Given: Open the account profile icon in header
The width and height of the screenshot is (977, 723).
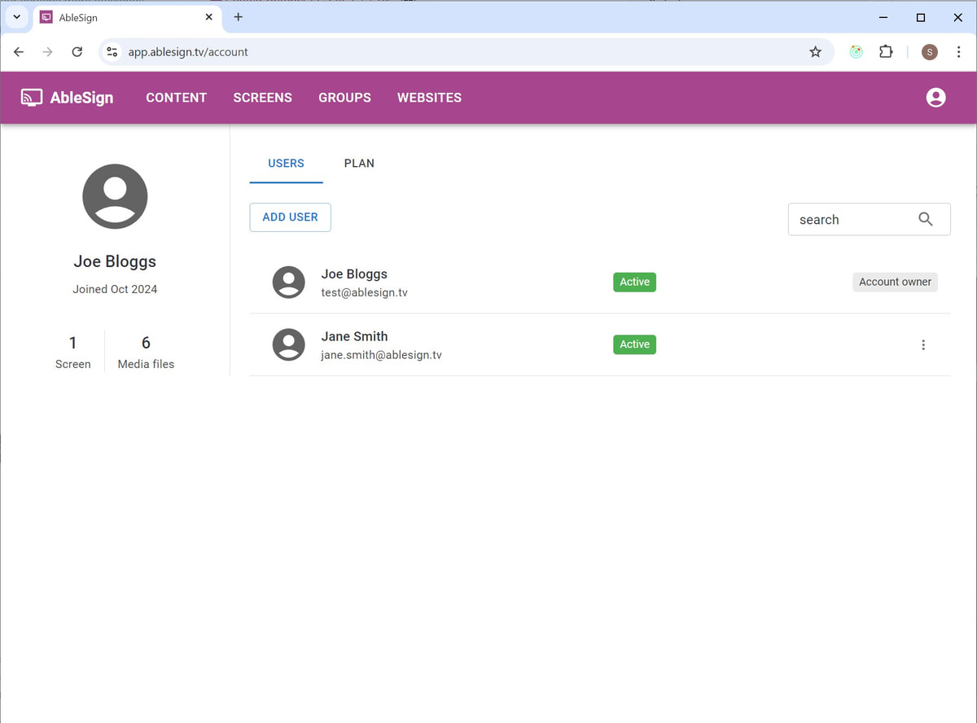Looking at the screenshot, I should pos(935,98).
